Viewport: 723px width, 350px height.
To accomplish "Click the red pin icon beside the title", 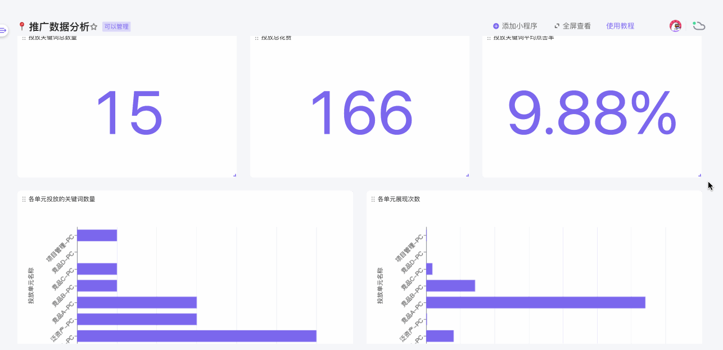I will point(22,26).
